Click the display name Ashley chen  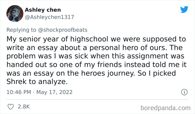(43, 10)
